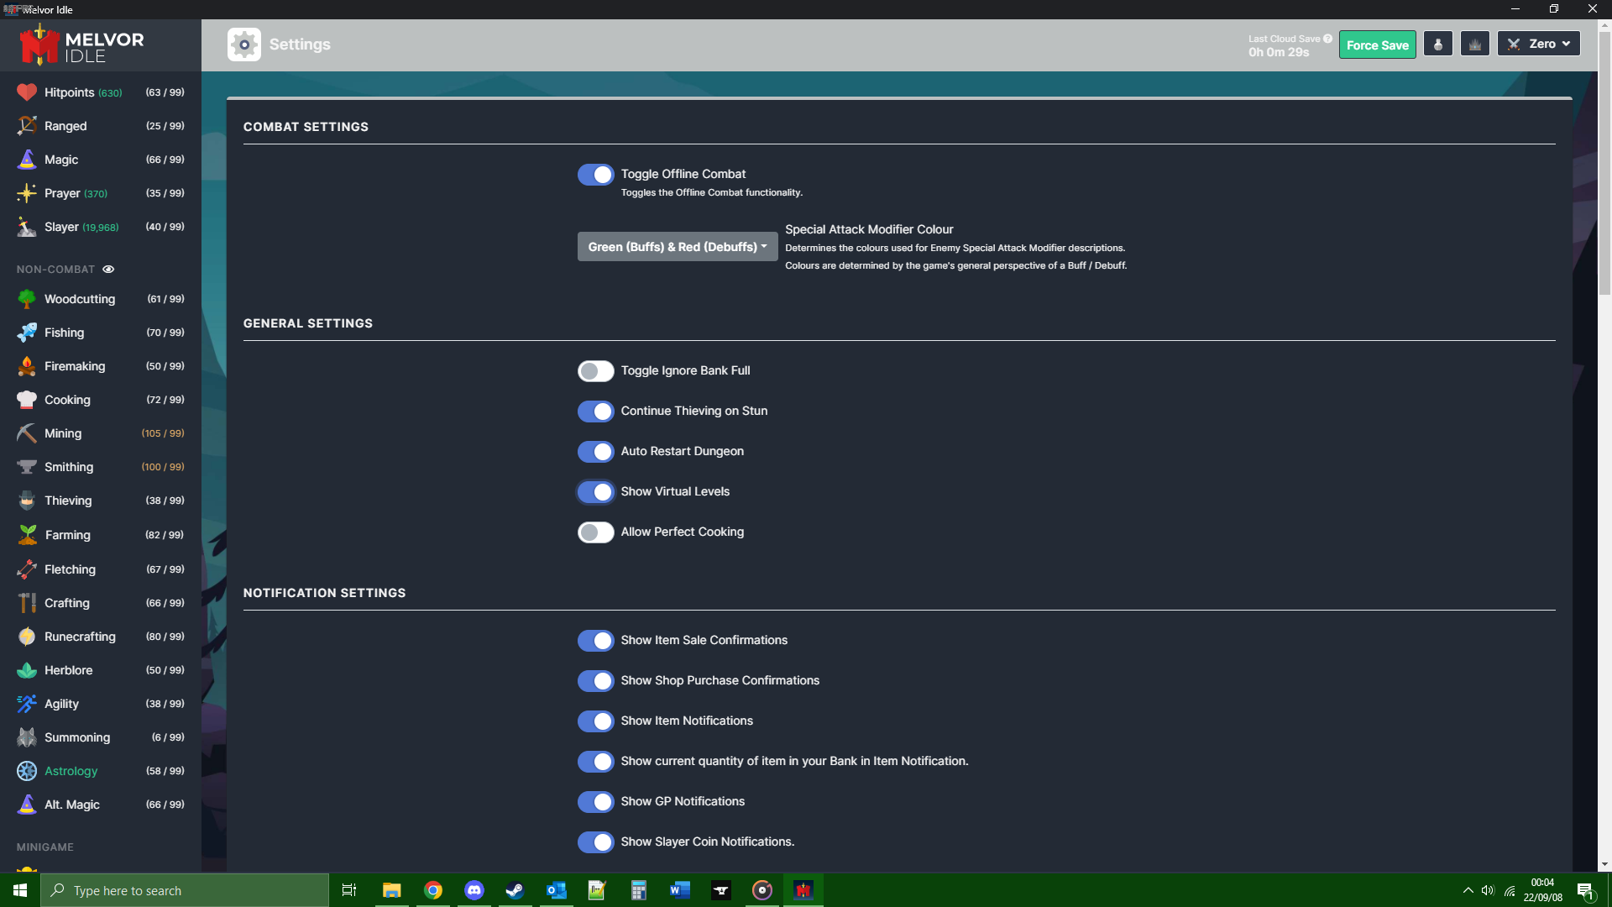Disable Show GP Notifications switch

[595, 802]
